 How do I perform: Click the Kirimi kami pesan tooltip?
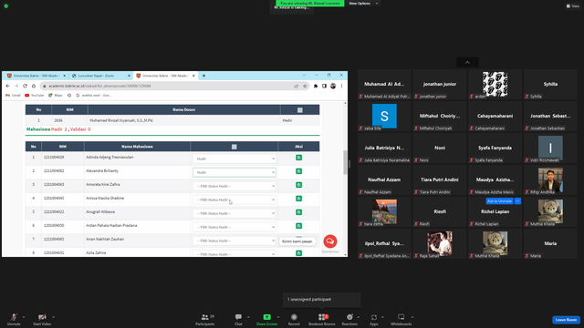297,241
